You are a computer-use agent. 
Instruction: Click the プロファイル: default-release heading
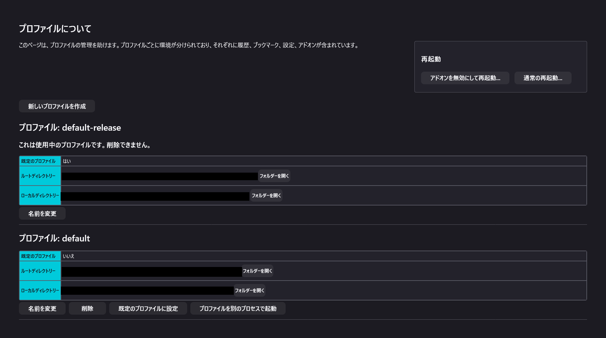tap(70, 127)
